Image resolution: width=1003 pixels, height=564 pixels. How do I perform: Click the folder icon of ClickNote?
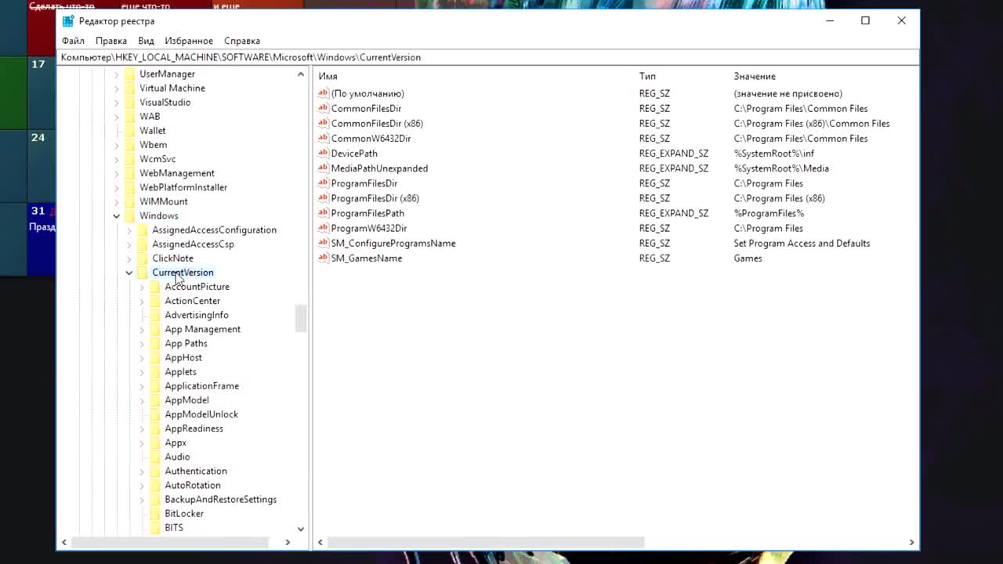point(142,258)
